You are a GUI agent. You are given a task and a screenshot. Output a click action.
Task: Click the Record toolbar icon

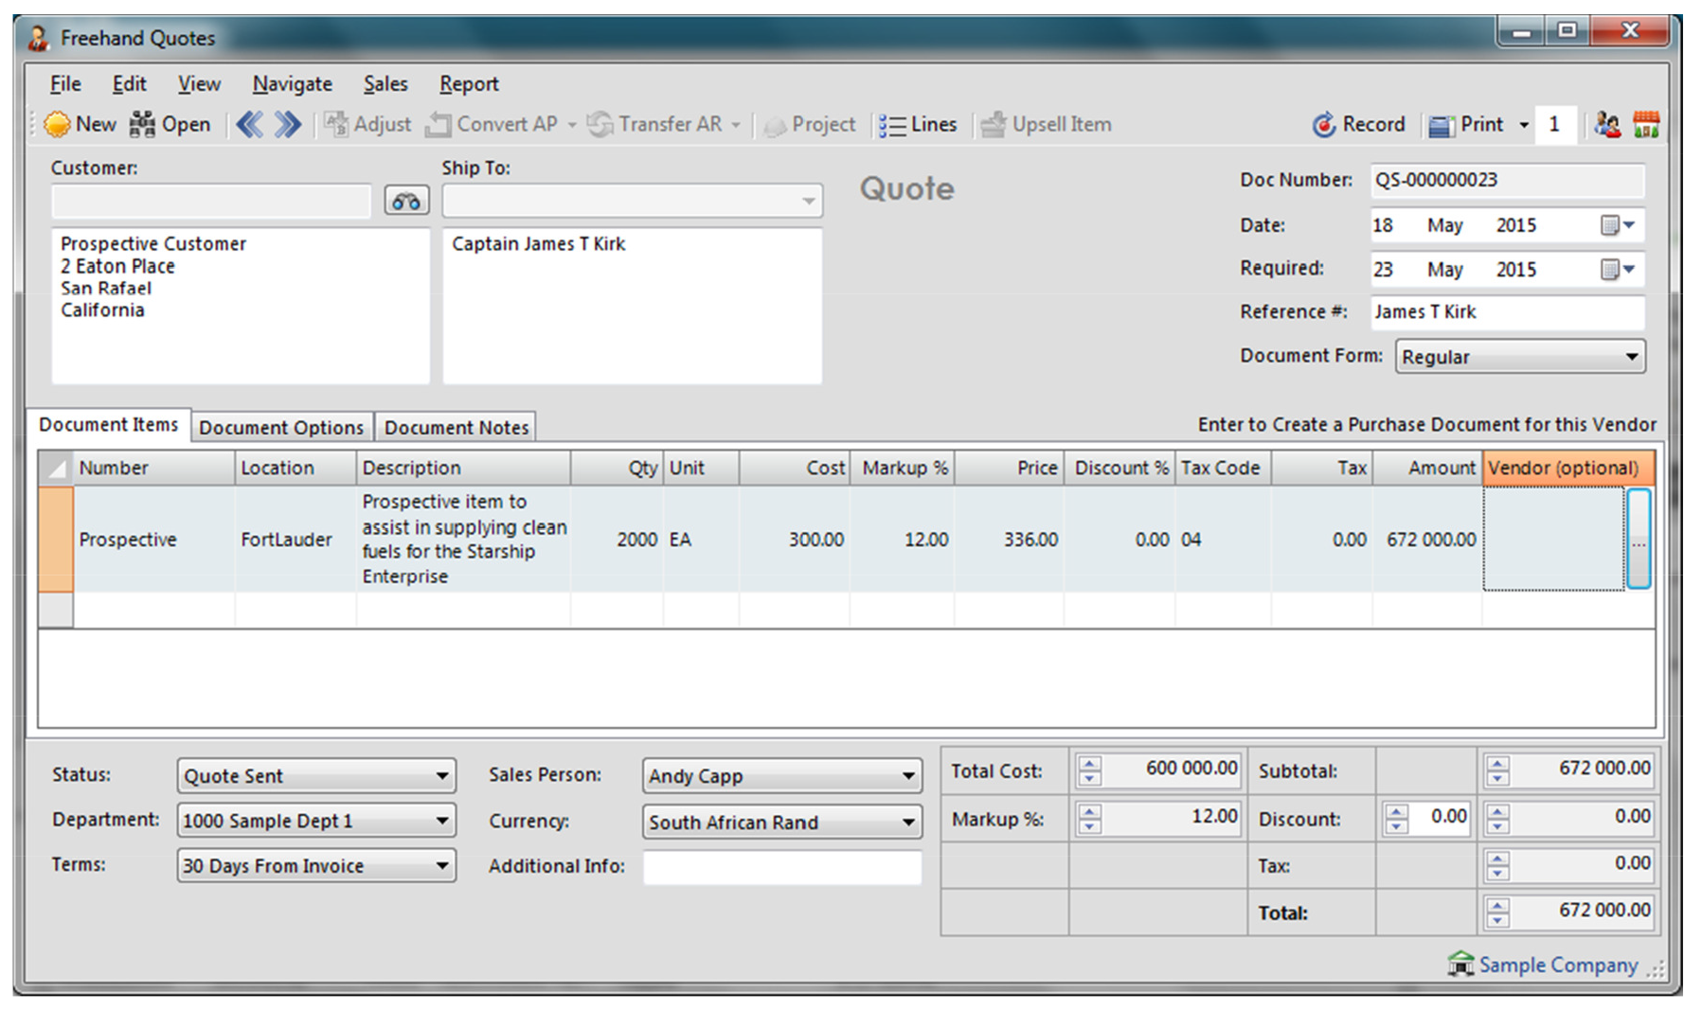tap(1323, 124)
